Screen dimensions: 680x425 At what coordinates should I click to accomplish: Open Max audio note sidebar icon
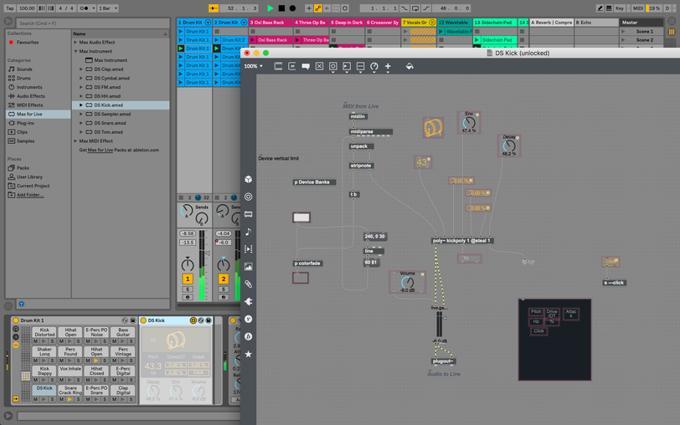click(249, 232)
